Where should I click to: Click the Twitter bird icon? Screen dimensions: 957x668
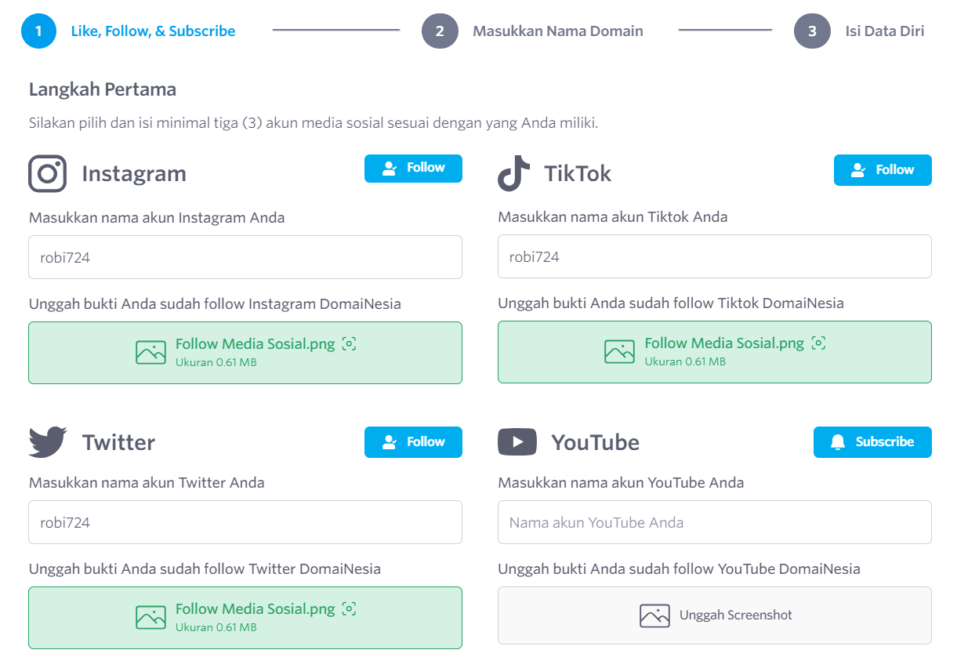(x=48, y=442)
